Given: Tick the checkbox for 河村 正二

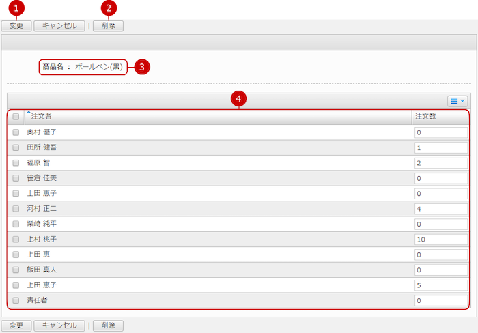Looking at the screenshot, I should 16,208.
